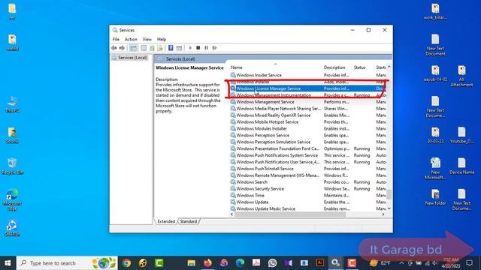Select the Windows Update Medic Service row

click(x=308, y=208)
